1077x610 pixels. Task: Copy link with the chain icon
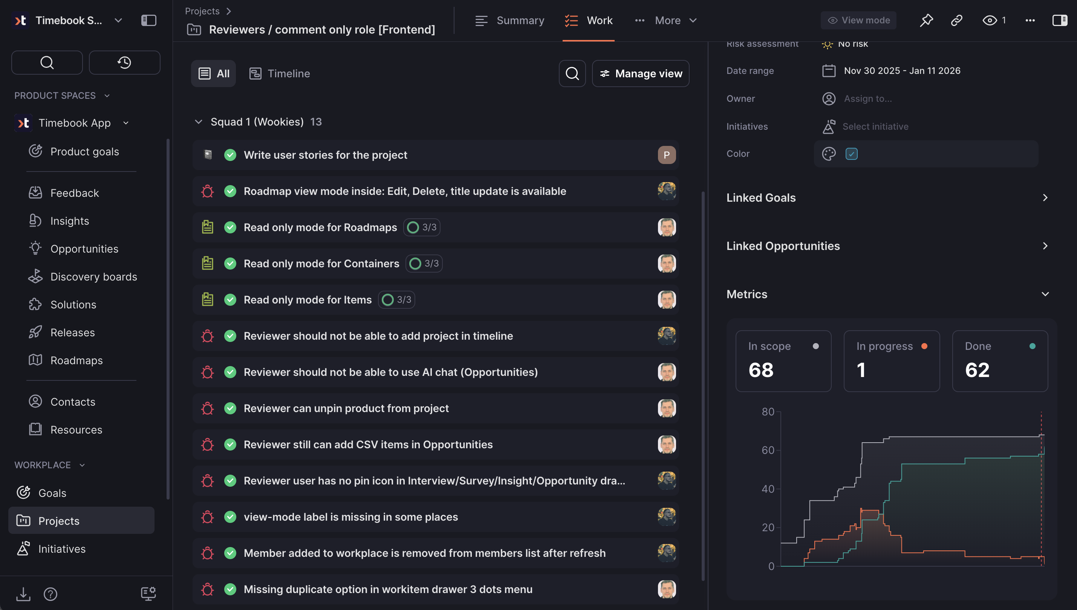(957, 20)
